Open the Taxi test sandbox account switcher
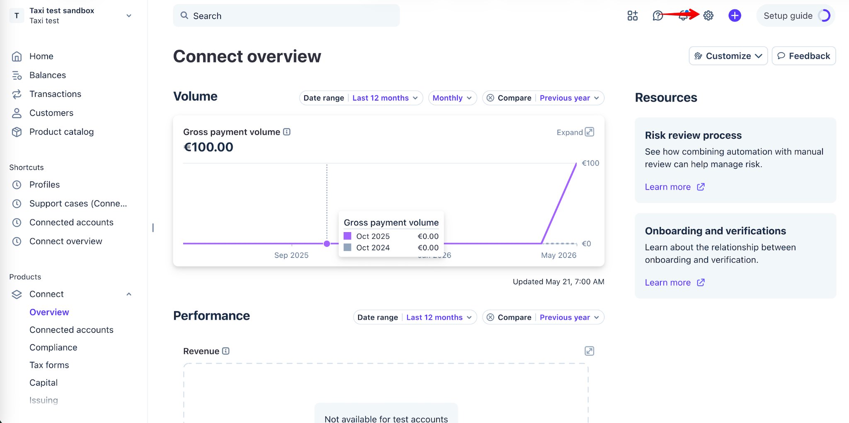The width and height of the screenshot is (849, 423). point(71,16)
